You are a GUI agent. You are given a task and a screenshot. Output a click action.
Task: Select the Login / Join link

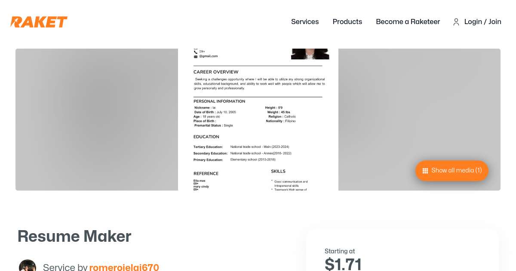[483, 22]
